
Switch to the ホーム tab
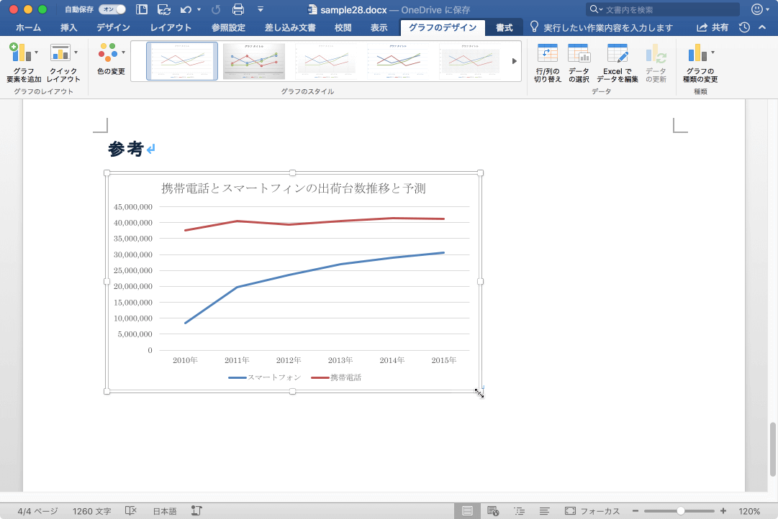click(x=28, y=28)
